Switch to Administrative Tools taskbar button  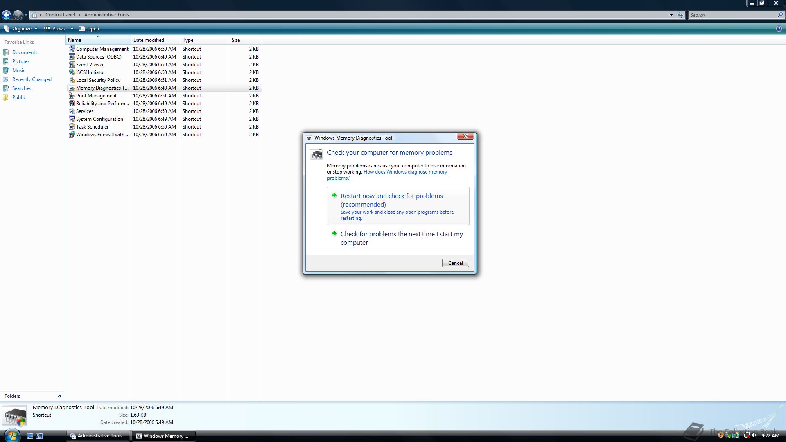coord(98,436)
